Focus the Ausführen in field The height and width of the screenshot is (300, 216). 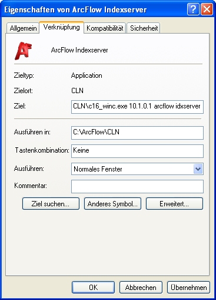[137, 133]
